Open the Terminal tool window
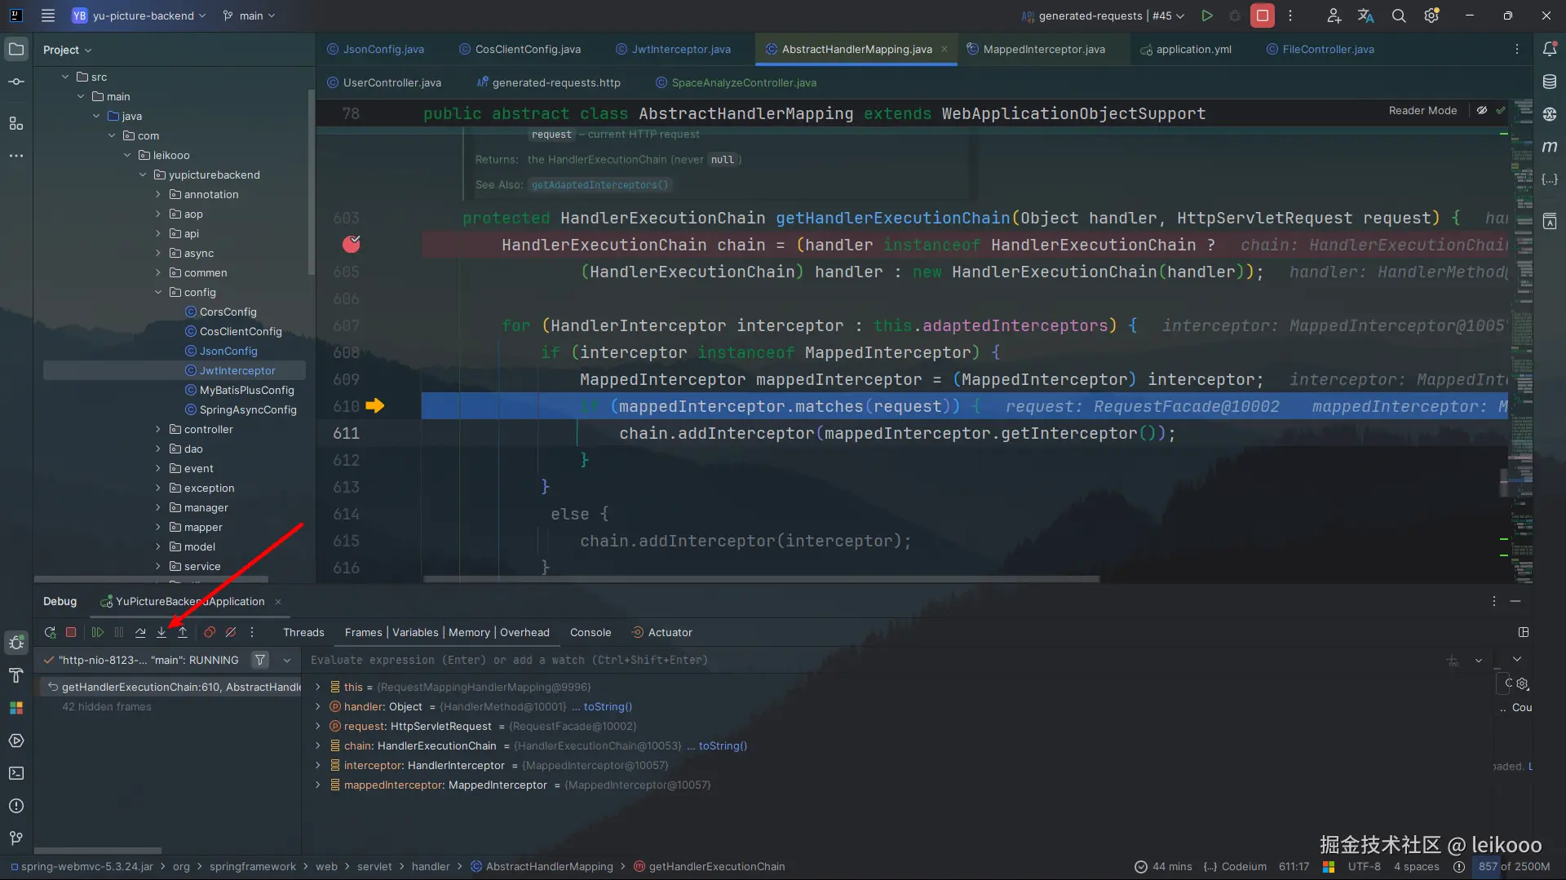The height and width of the screenshot is (880, 1566). point(16,773)
